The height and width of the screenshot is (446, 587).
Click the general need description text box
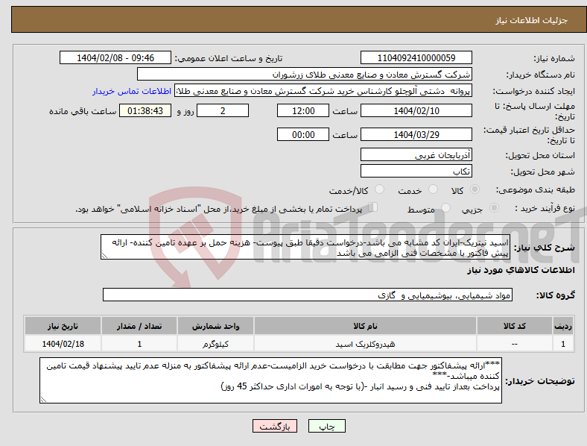(x=305, y=247)
